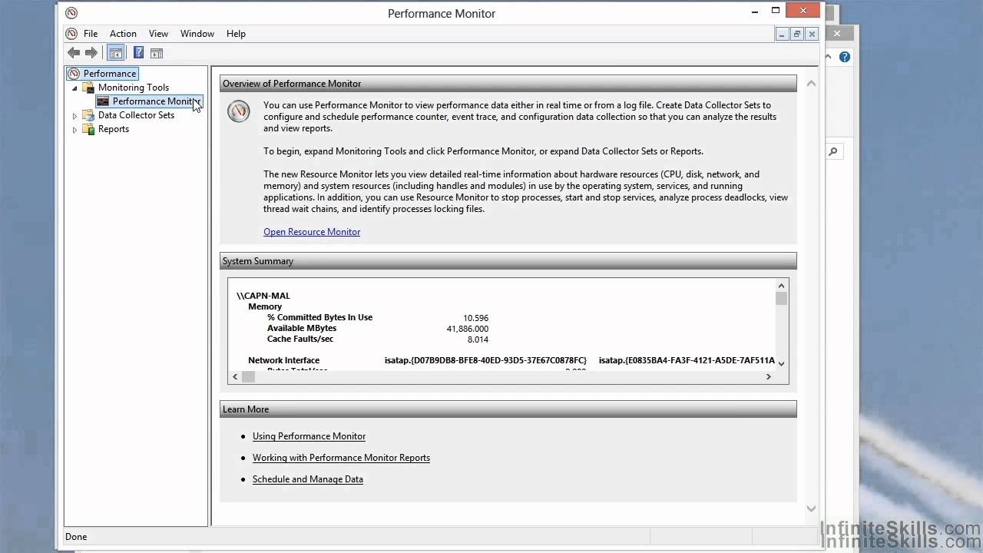Restore the inner MMC child window
983x553 pixels.
(797, 34)
